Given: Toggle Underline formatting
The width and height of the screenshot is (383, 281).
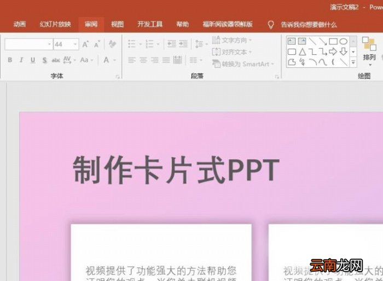Looking at the screenshot, I should click(x=33, y=60).
